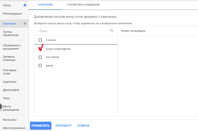Navigate to Аудитории in the sidebar
The height and width of the screenshot is (131, 198).
pos(10,82)
